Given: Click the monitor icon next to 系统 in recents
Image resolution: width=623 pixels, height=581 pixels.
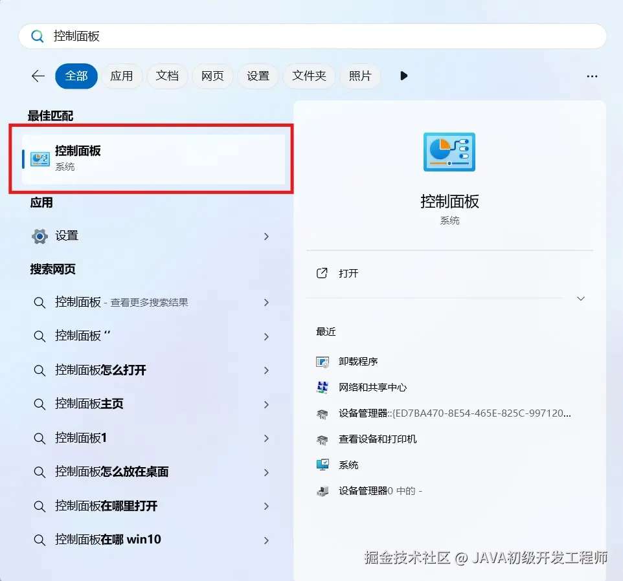Looking at the screenshot, I should tap(323, 465).
